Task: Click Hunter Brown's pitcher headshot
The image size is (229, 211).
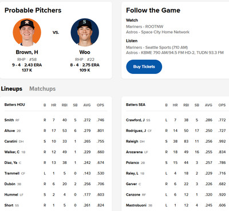Action: coord(27,32)
